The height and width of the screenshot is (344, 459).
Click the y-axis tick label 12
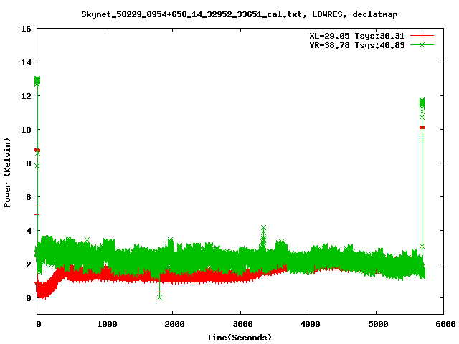26,96
